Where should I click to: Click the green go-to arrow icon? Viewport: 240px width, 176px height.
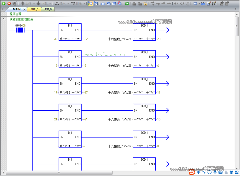[x=127, y=3]
